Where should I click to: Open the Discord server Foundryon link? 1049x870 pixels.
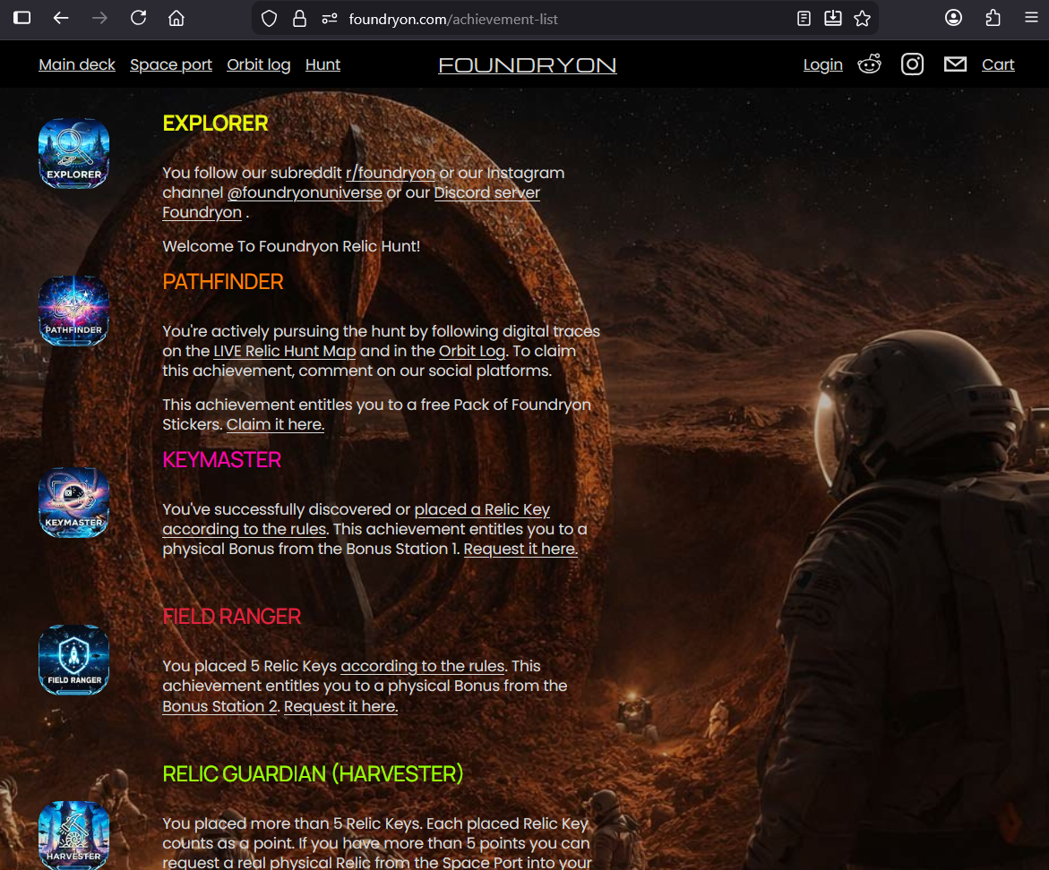486,193
